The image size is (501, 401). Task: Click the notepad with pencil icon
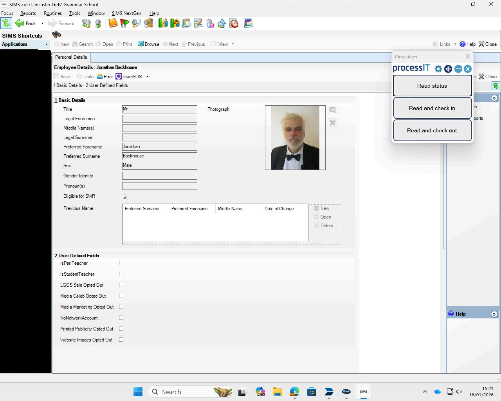pos(198,23)
